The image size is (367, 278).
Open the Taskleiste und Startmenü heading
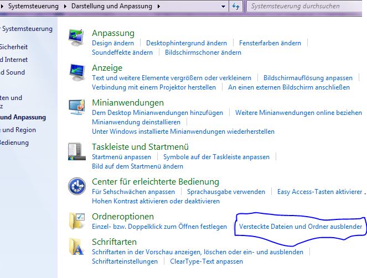(140, 146)
